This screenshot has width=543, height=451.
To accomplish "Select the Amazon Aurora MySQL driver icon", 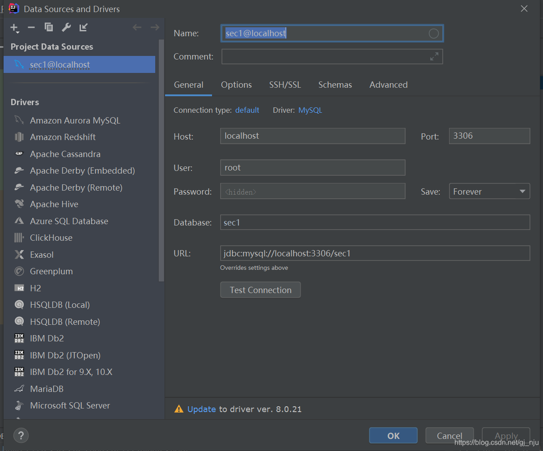I will tap(19, 120).
